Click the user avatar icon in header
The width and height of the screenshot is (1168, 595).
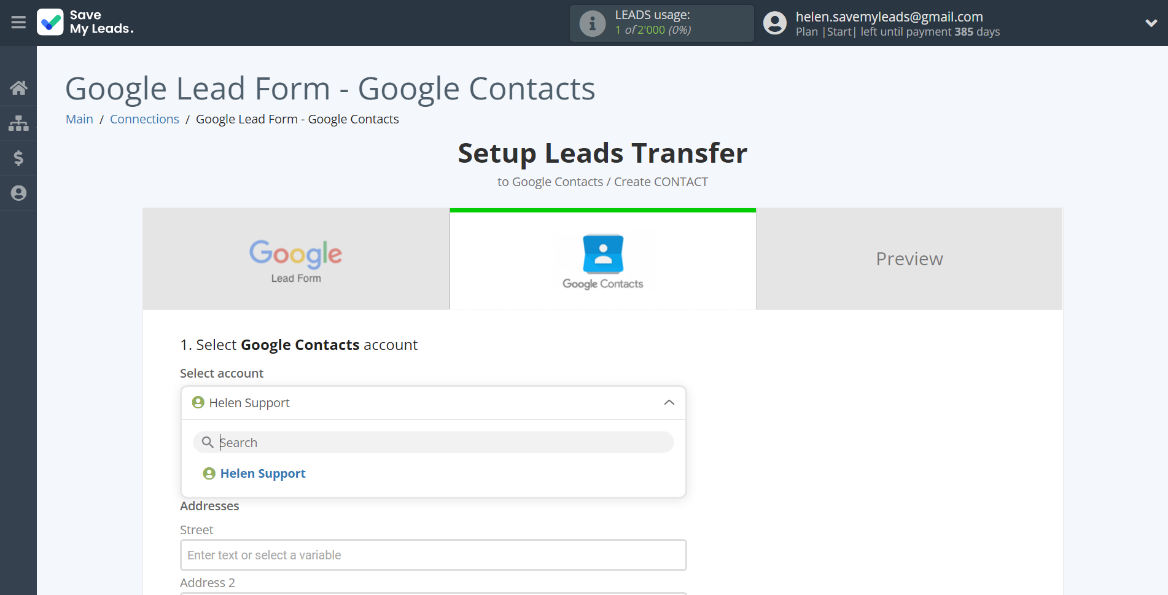tap(775, 23)
